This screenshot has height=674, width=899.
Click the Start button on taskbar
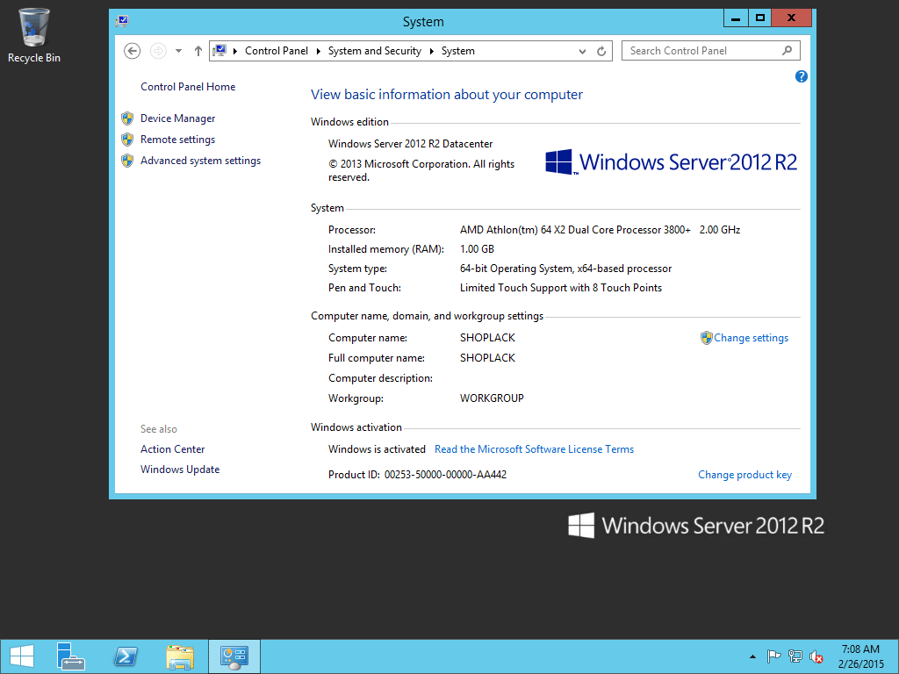pos(21,656)
